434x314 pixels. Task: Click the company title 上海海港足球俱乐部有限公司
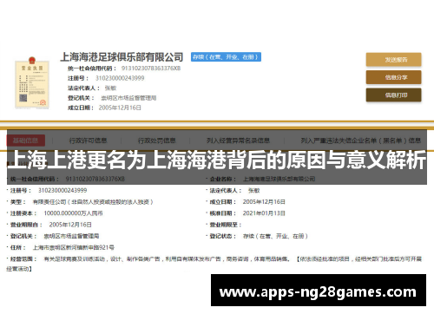(122, 57)
